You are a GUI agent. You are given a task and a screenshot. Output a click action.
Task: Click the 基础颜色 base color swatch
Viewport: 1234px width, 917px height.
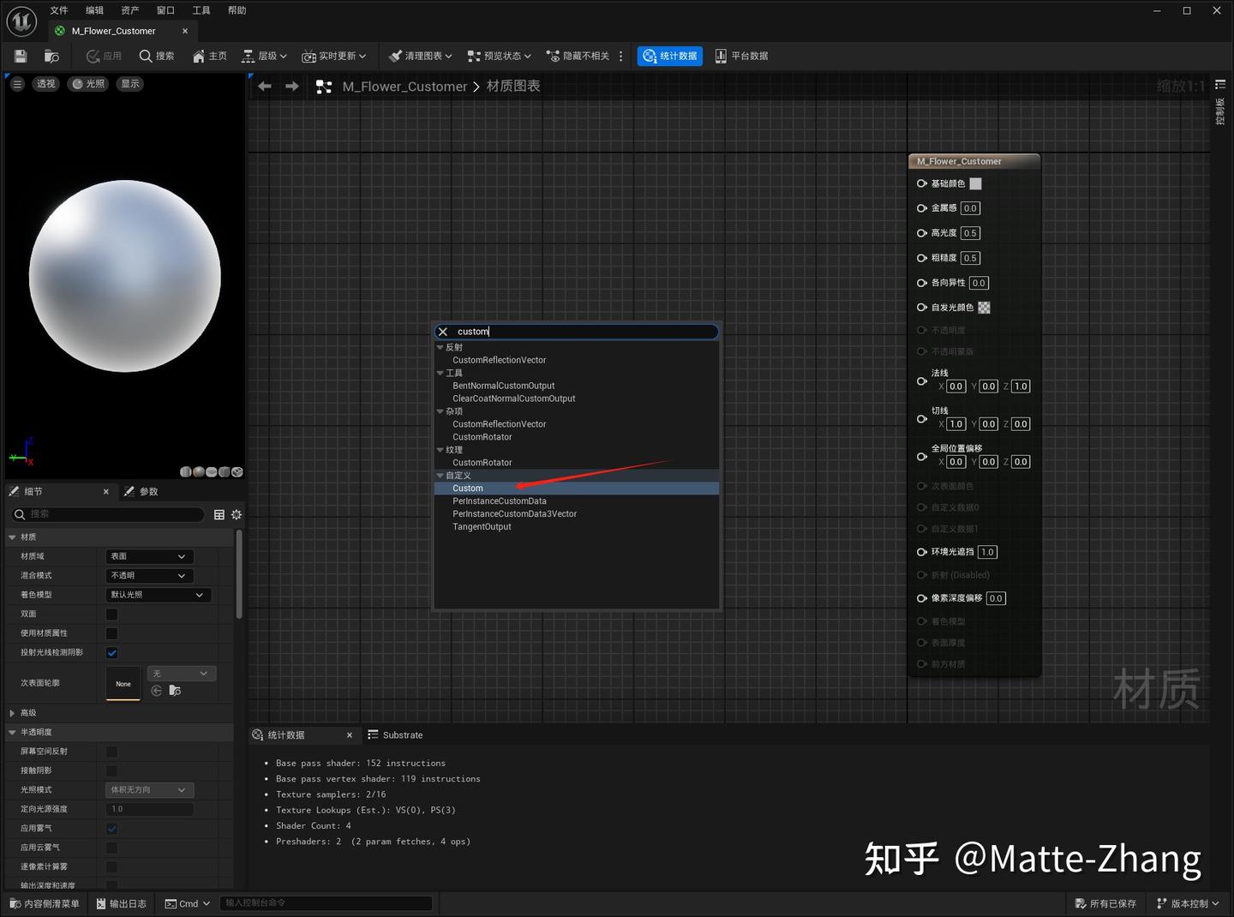coord(976,183)
